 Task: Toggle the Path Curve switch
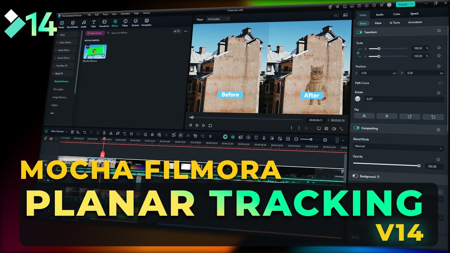pos(441,83)
